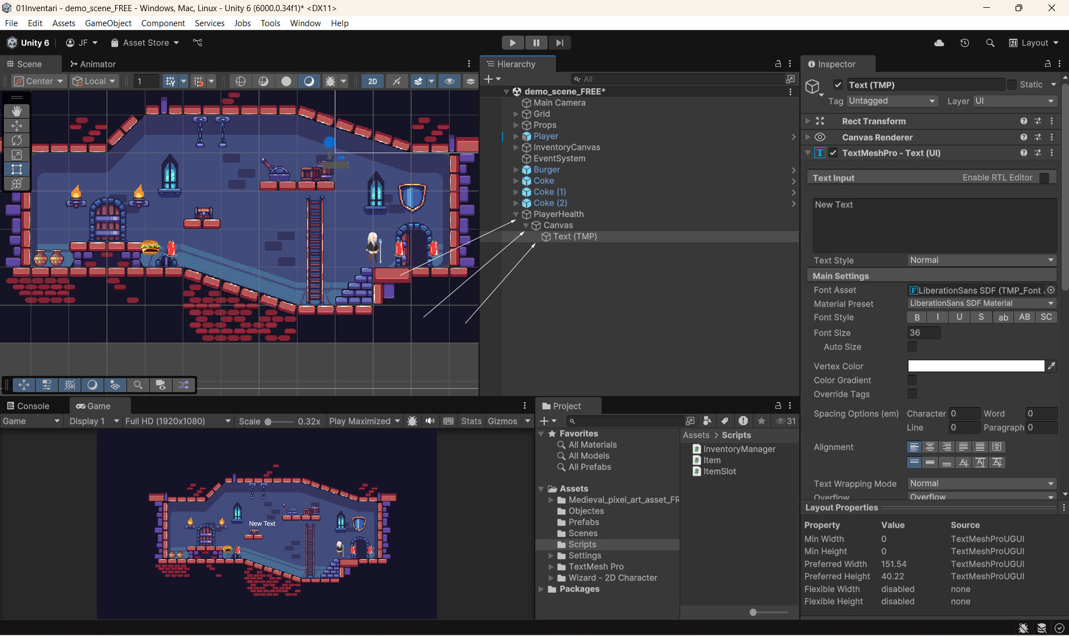The width and height of the screenshot is (1069, 636).
Task: Select the Rect tool in Scene toolbar
Action: tap(17, 169)
